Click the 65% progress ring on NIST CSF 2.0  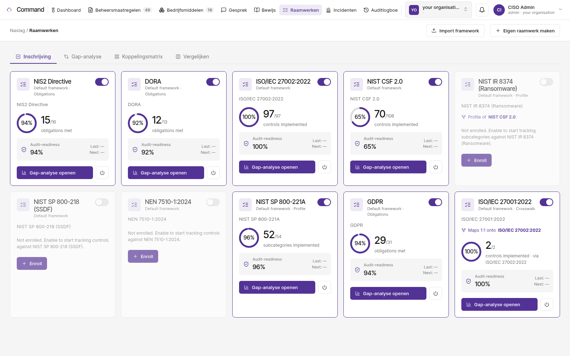click(360, 117)
